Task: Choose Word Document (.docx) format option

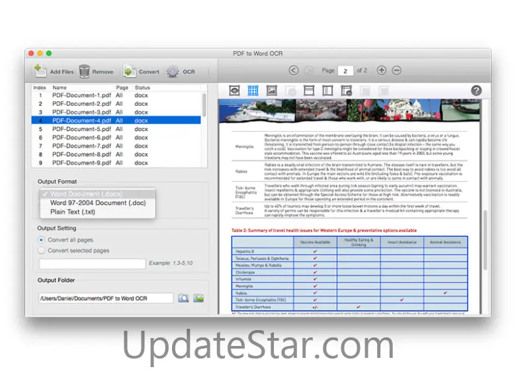Action: [x=97, y=194]
